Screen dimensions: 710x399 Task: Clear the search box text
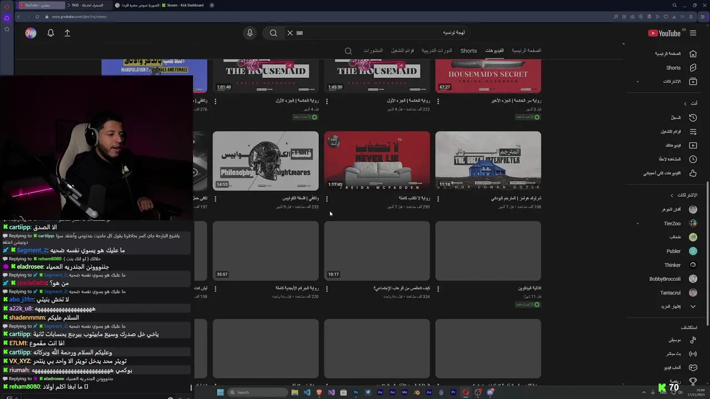pos(290,33)
